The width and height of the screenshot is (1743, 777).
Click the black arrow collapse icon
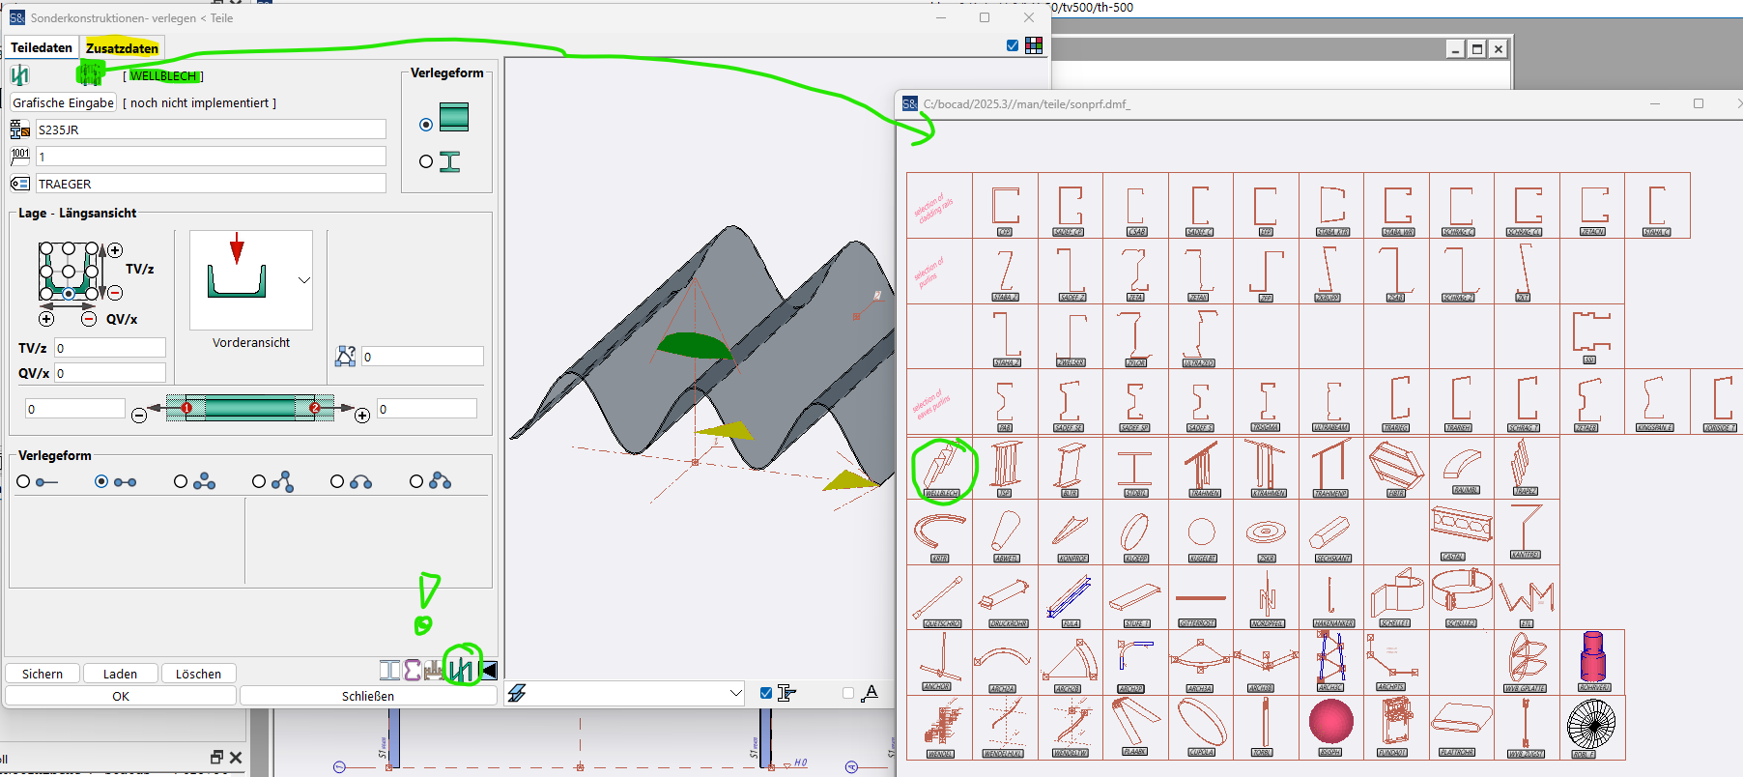point(489,670)
